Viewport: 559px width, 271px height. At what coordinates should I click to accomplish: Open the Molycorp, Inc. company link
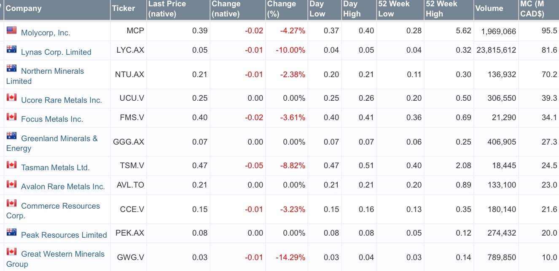tap(46, 33)
